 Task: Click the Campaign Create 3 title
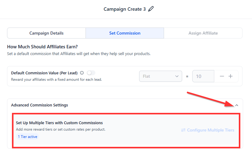[x=124, y=9]
